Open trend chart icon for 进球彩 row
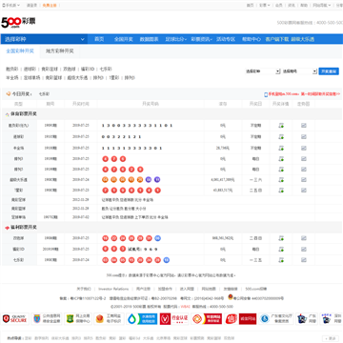This screenshot has height=343, width=343. pyautogui.click(x=304, y=137)
